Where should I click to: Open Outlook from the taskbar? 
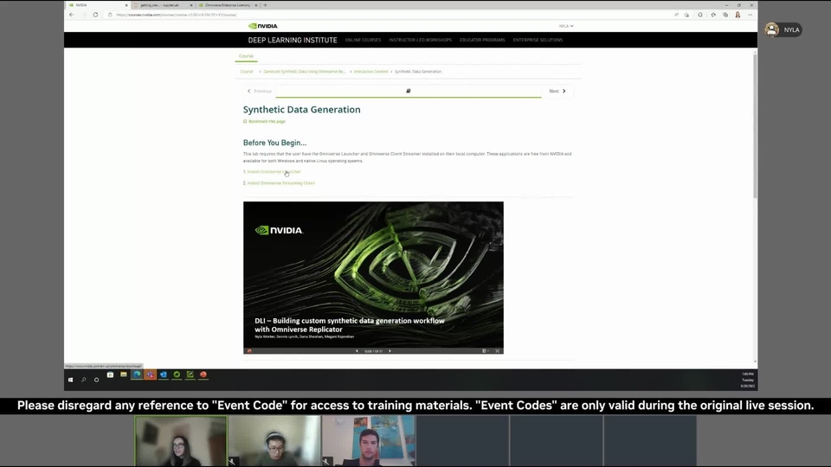pos(164,374)
